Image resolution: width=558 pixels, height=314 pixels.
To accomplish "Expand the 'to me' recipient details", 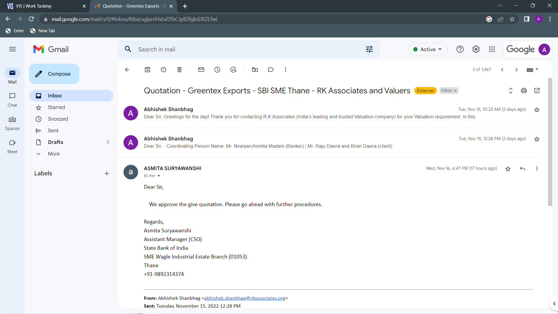I will [159, 176].
